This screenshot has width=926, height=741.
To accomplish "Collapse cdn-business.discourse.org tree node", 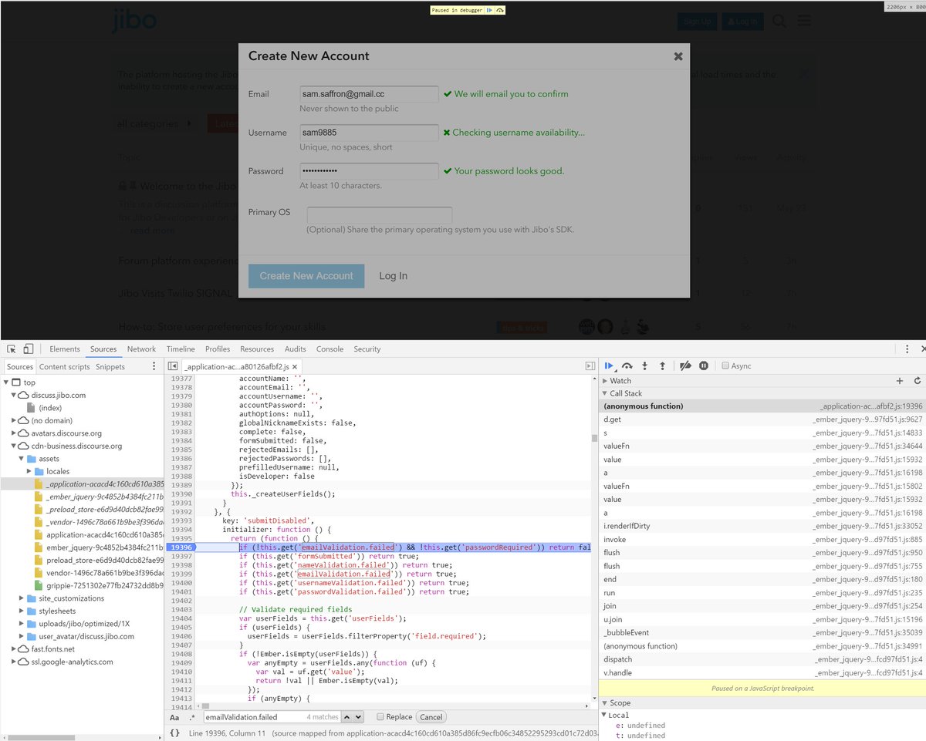I will (x=15, y=446).
